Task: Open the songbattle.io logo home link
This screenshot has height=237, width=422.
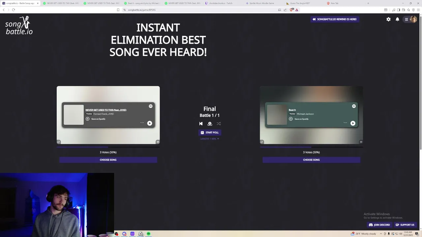Action: [x=19, y=26]
